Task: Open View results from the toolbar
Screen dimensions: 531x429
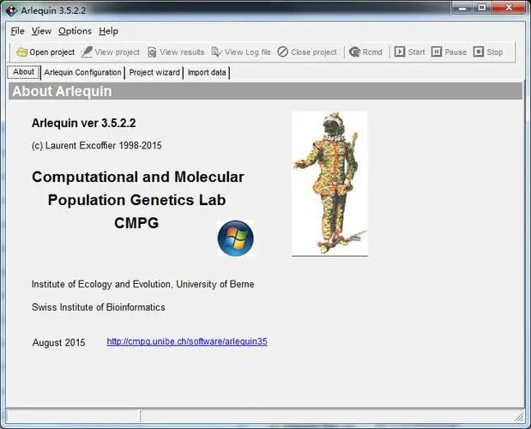Action: pyautogui.click(x=152, y=52)
